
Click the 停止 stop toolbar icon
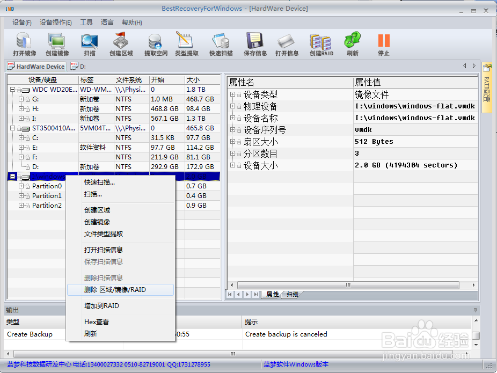[384, 43]
